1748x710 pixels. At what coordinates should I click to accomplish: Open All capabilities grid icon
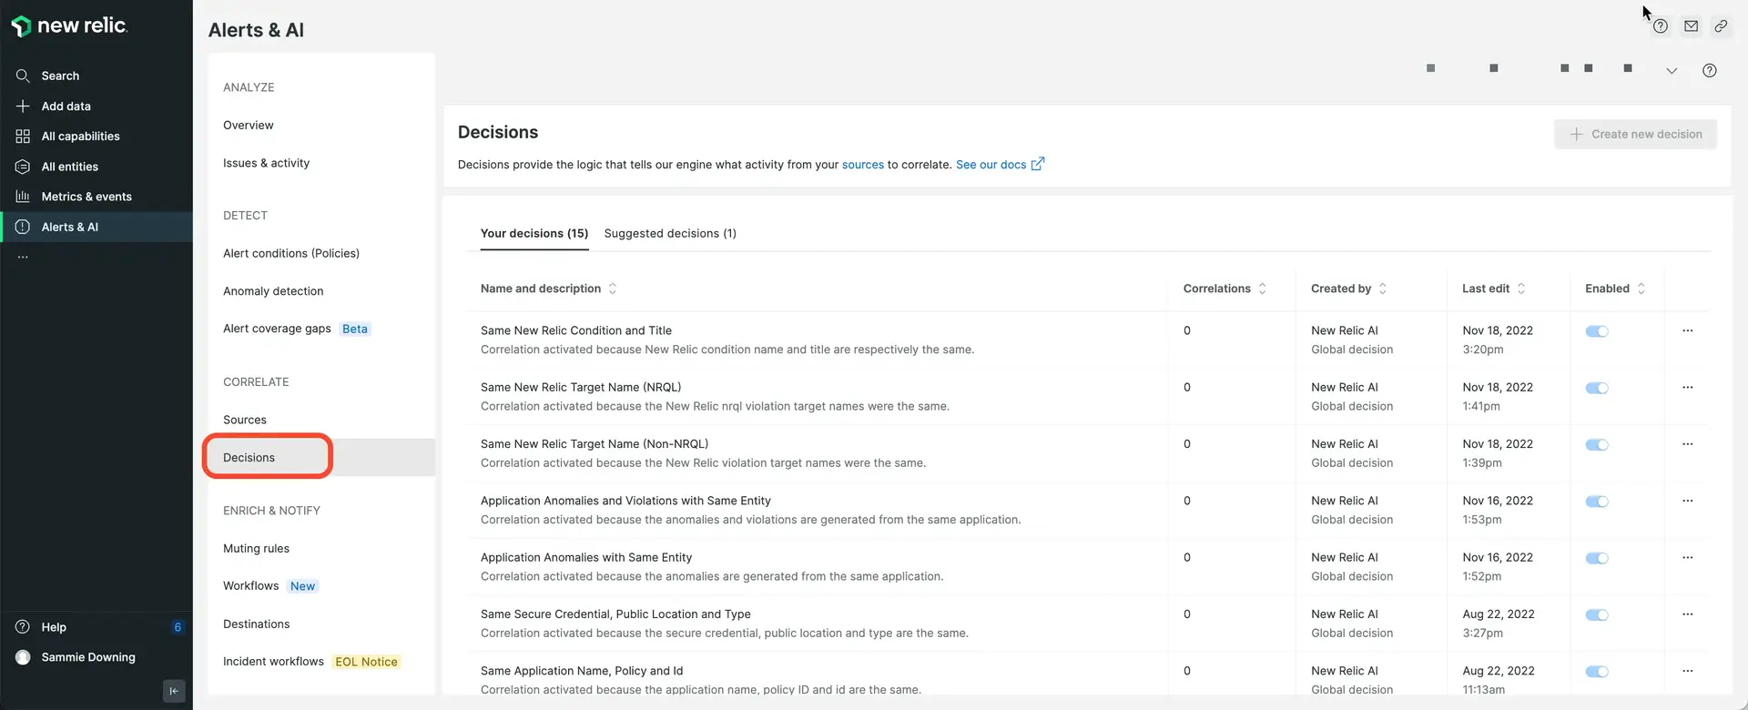[23, 137]
